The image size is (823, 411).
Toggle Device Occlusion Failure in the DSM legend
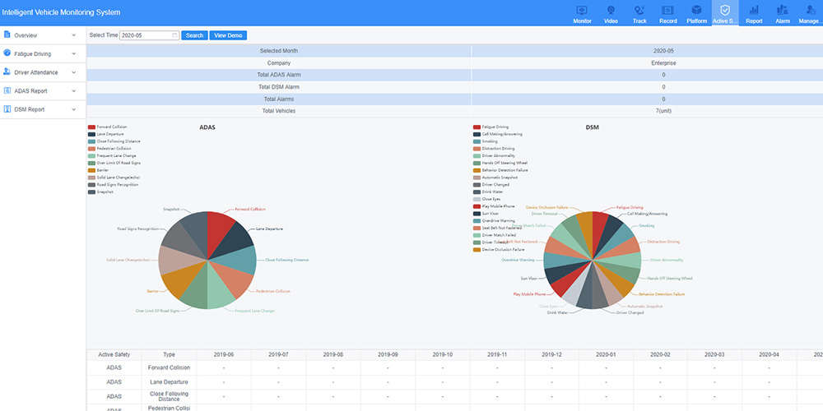pos(499,250)
